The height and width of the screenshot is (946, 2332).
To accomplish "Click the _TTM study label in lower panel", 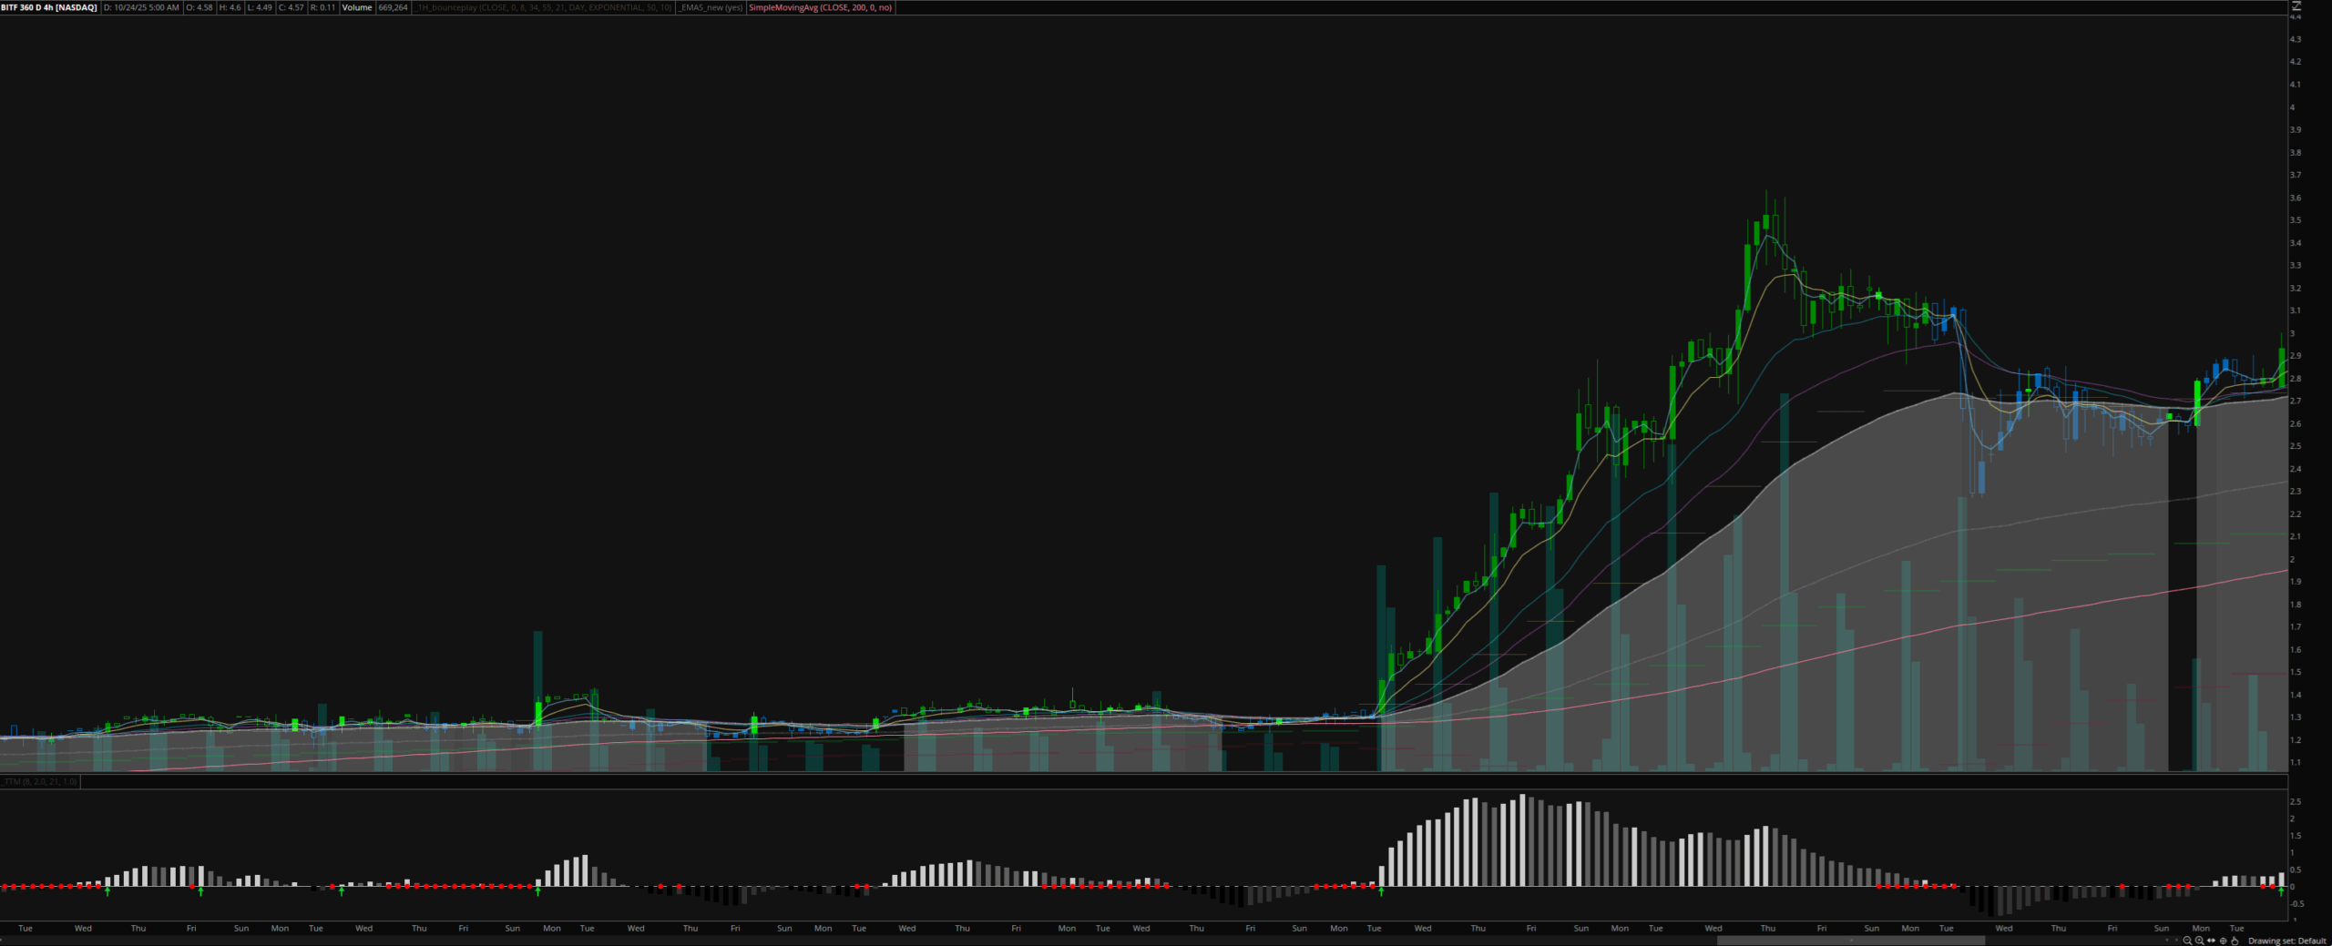I will coord(39,781).
